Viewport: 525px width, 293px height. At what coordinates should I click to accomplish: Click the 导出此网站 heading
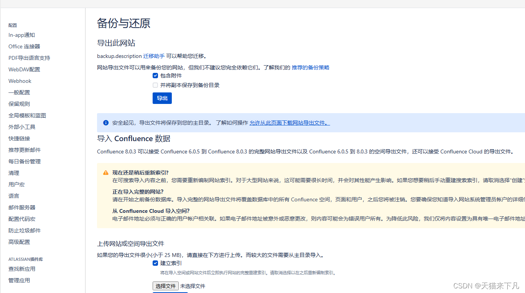[116, 43]
